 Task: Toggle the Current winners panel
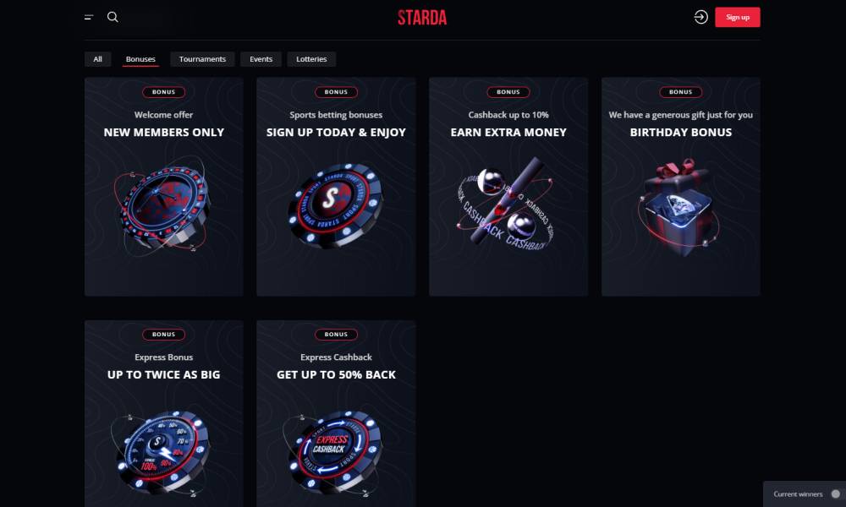point(835,493)
